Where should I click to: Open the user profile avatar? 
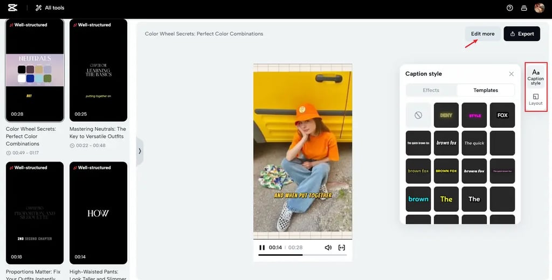(539, 8)
